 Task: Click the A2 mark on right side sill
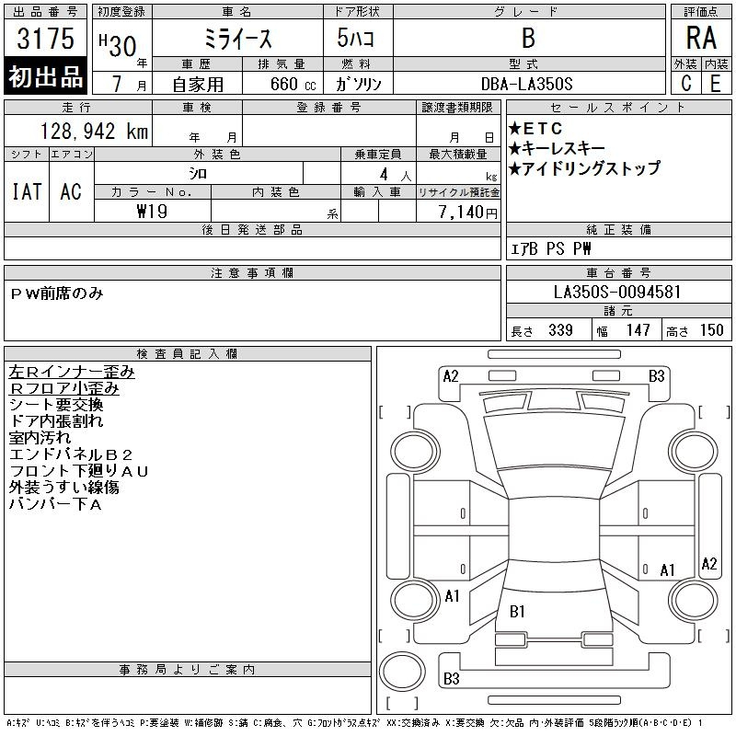[x=708, y=563]
